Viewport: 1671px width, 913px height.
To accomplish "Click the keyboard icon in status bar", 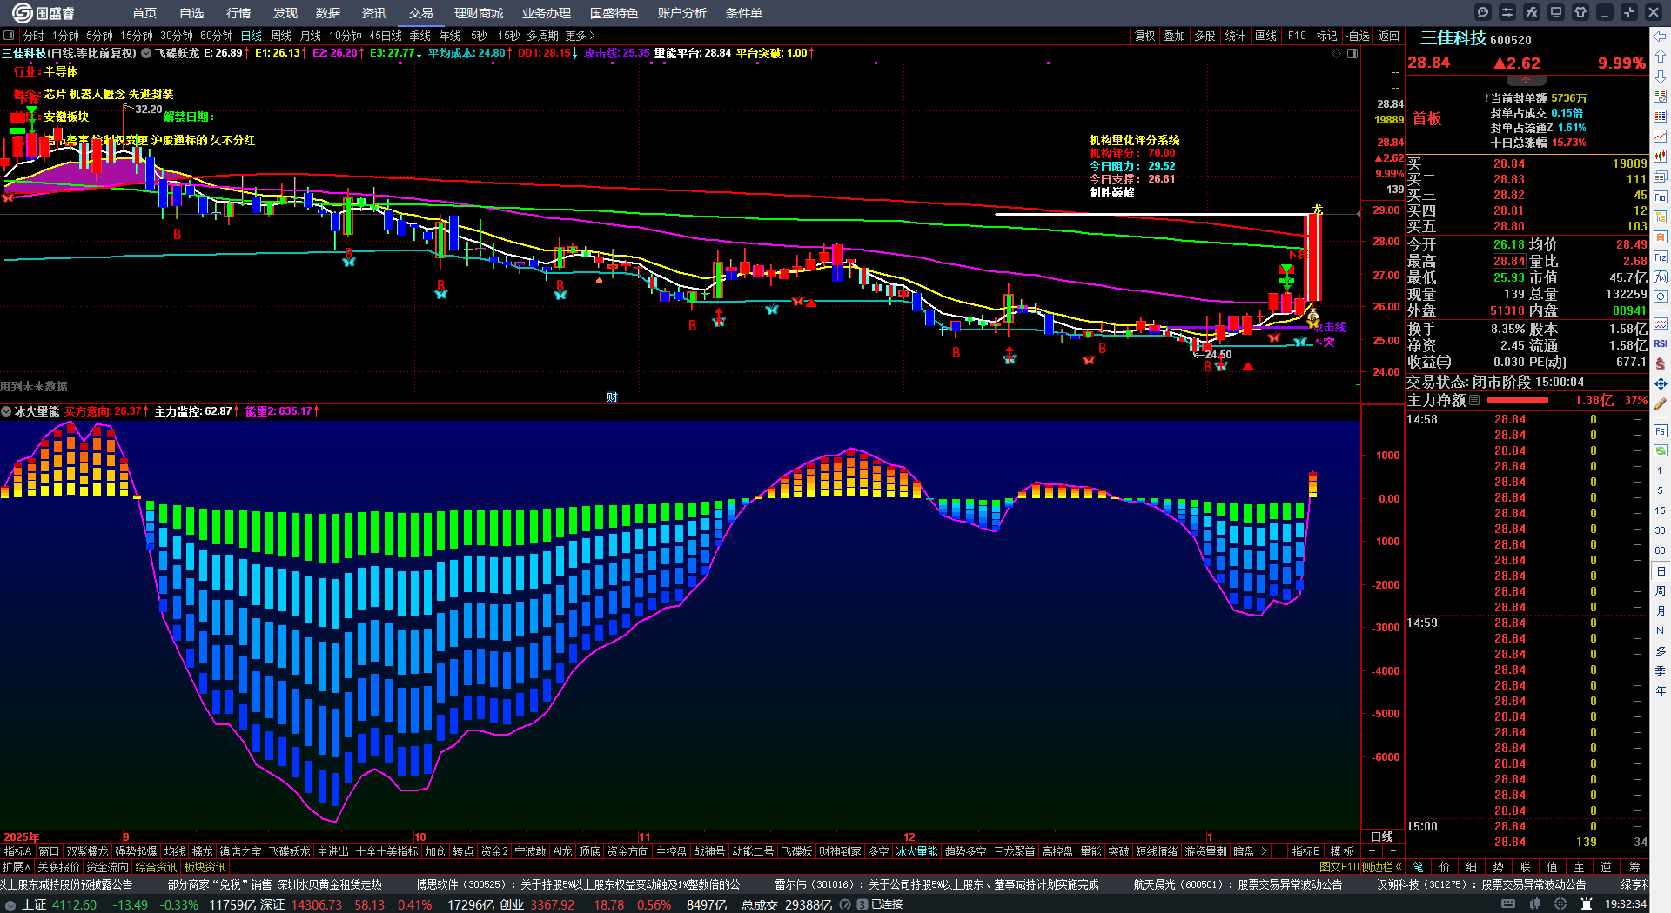I will point(1508,904).
